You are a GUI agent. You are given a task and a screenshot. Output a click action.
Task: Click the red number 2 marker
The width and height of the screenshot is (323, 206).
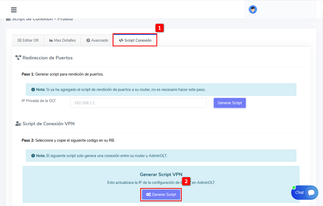186,182
